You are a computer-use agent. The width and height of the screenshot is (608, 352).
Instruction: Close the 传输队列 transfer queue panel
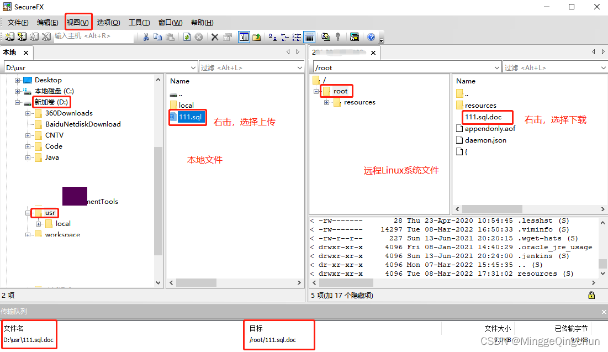point(604,312)
